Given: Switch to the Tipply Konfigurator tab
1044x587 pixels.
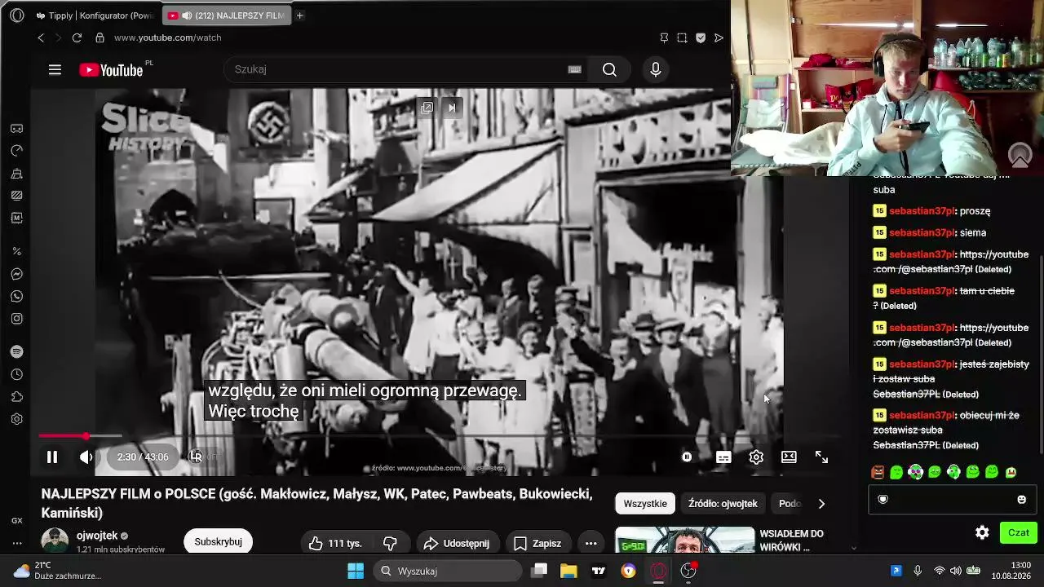Looking at the screenshot, I should tap(94, 15).
